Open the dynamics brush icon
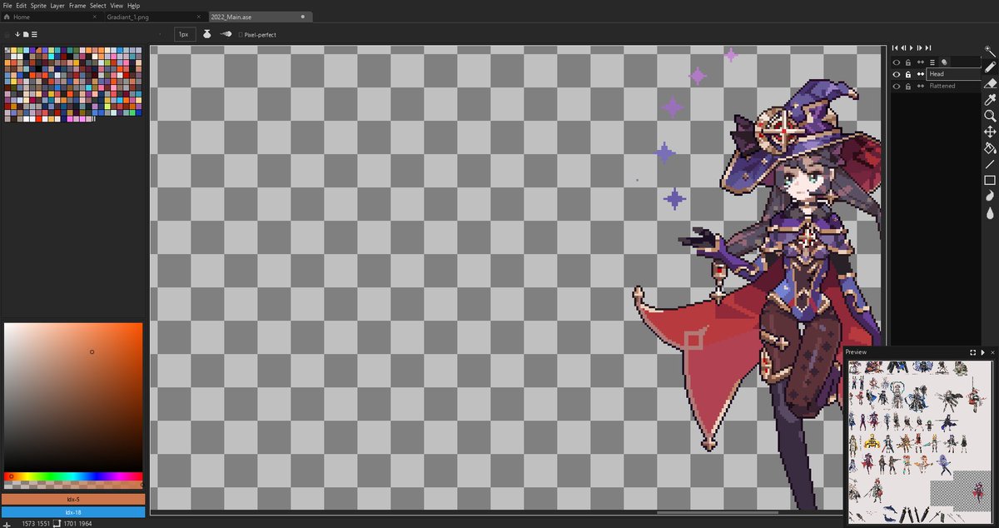Viewport: 999px width, 528px height. (226, 34)
